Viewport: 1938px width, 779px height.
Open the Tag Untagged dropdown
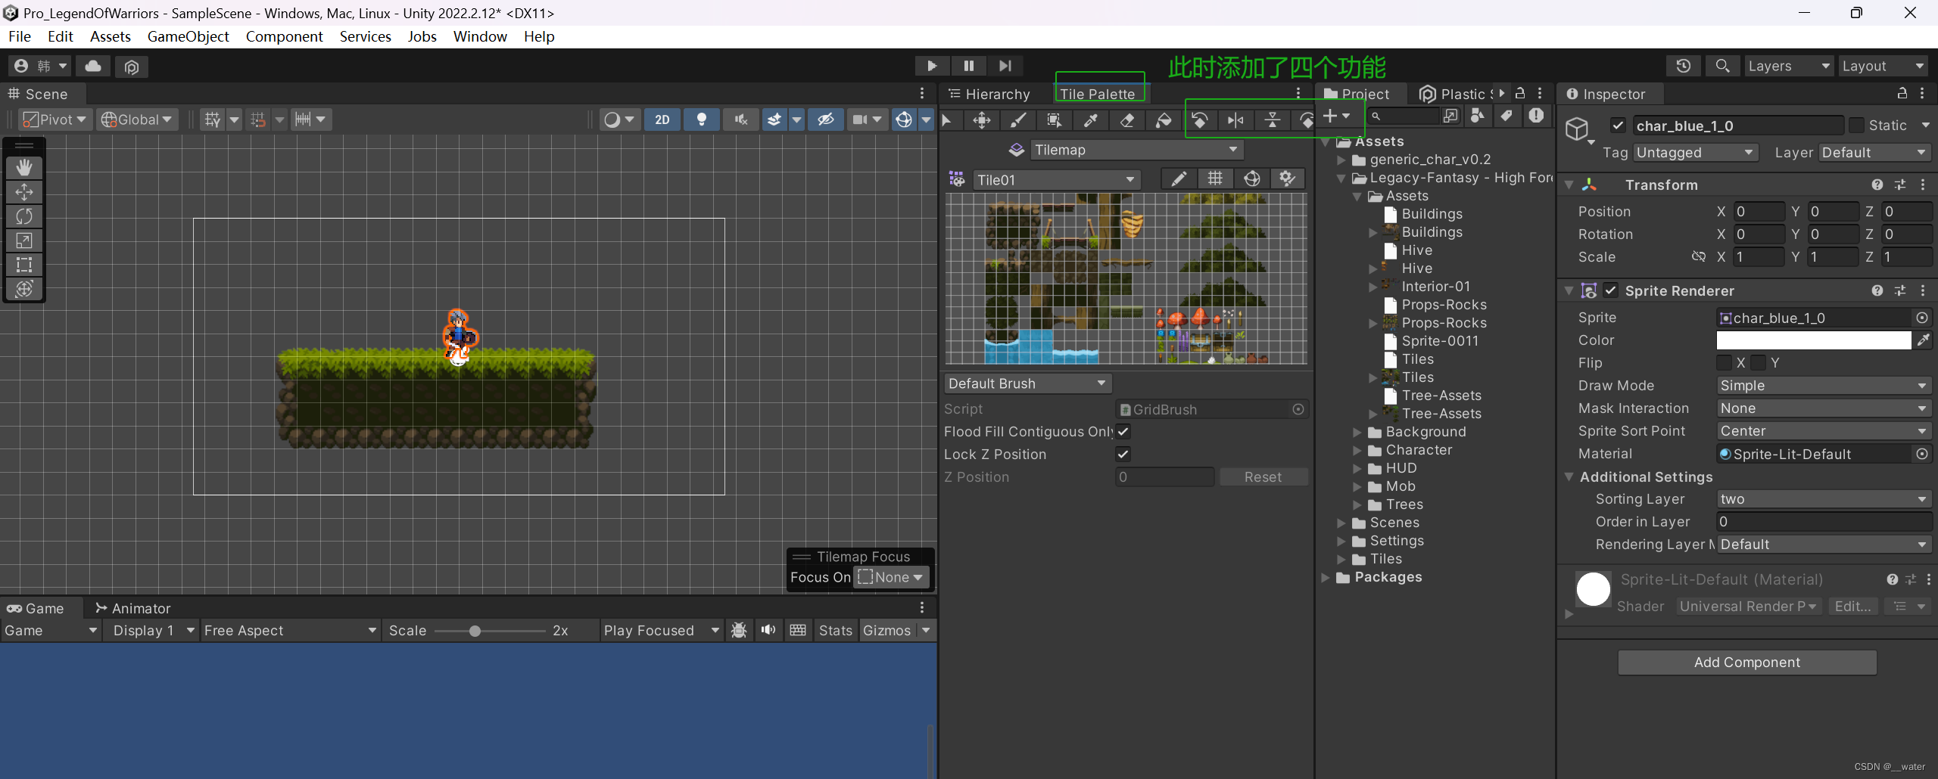point(1695,153)
